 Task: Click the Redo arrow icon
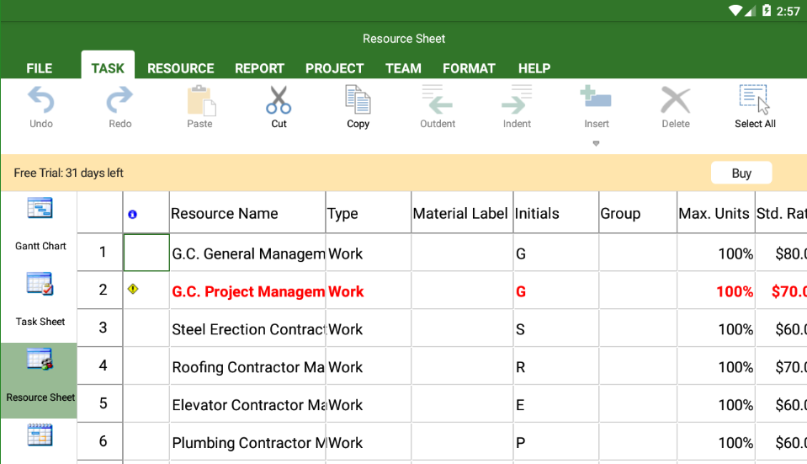tap(119, 99)
